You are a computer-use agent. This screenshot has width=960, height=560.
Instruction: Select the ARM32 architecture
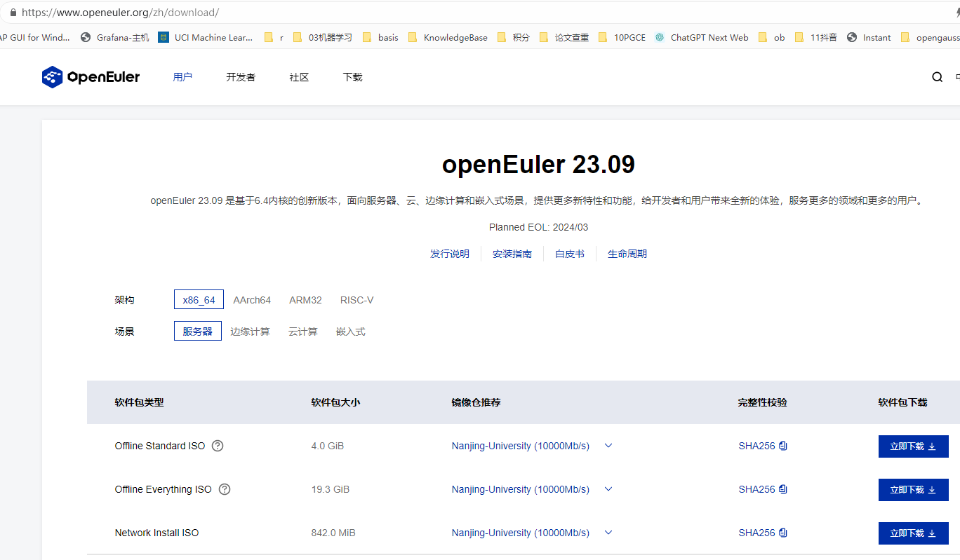tap(305, 300)
